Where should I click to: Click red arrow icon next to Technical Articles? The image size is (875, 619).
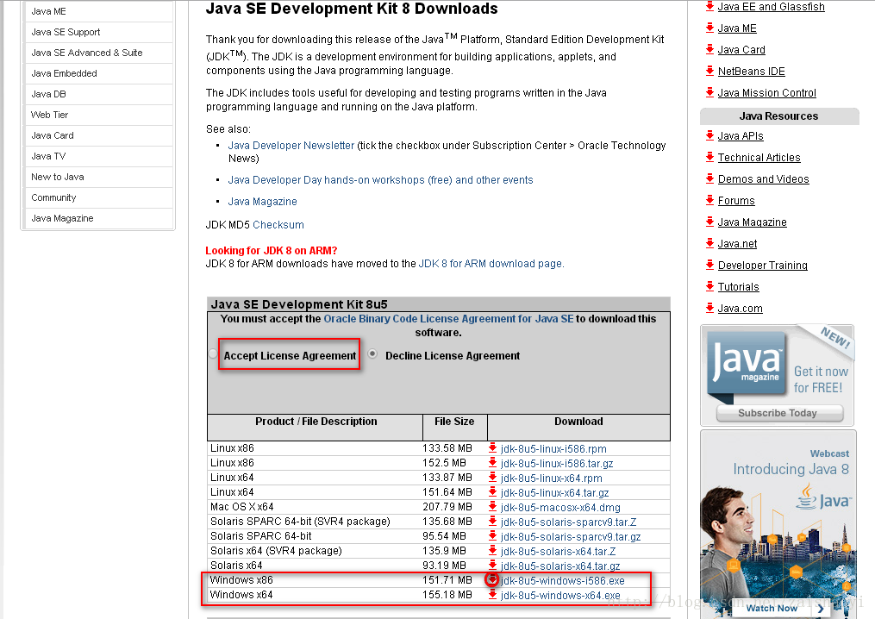709,157
